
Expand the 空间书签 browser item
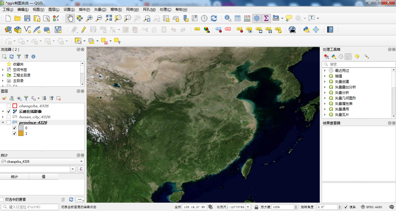point(3,70)
